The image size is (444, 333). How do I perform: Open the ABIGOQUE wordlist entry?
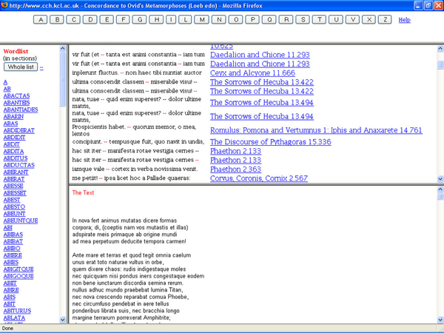pyautogui.click(x=18, y=275)
